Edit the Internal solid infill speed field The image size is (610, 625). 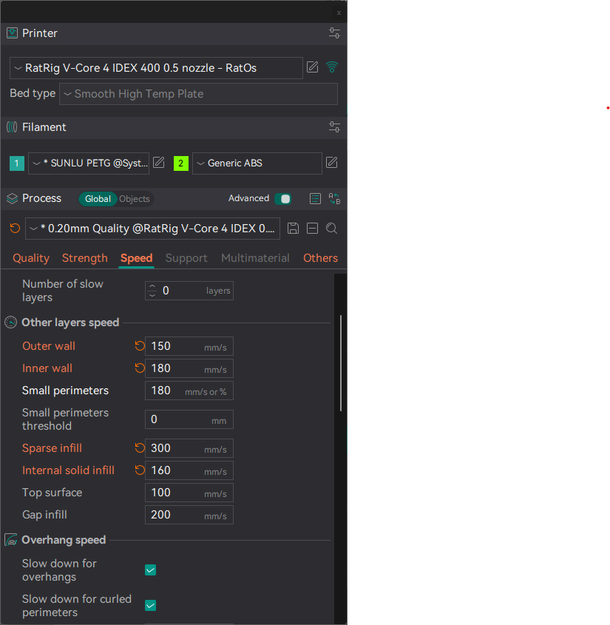[189, 470]
